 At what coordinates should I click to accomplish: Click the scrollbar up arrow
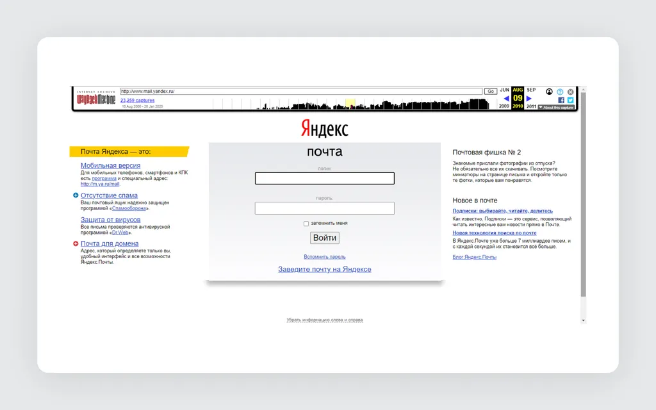583,89
